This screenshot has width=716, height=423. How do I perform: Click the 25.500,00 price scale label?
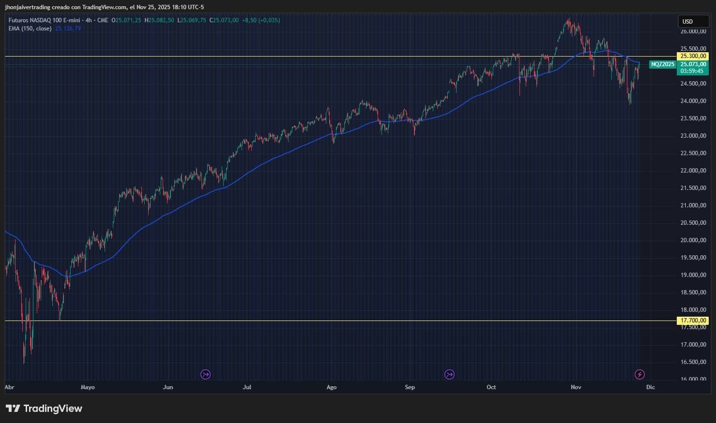(x=693, y=49)
